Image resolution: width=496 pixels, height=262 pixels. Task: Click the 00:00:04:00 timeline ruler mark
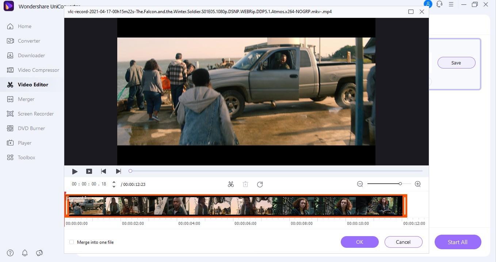[189, 223]
